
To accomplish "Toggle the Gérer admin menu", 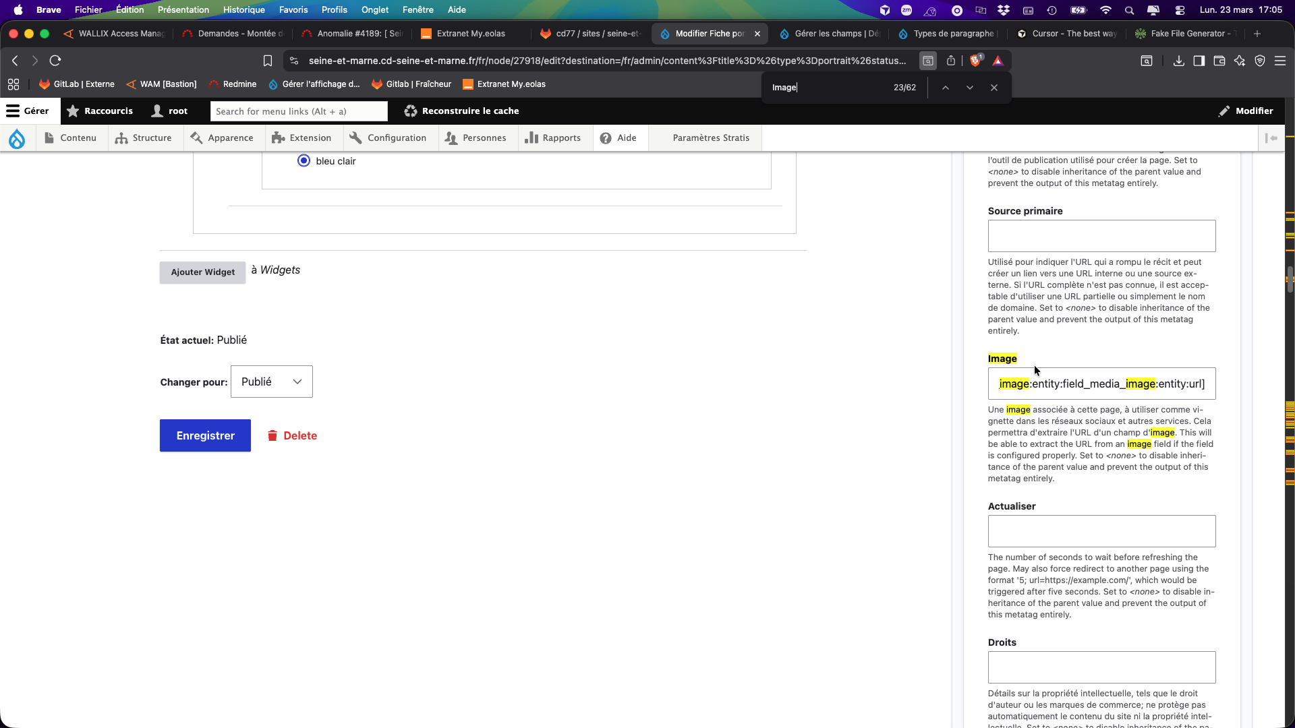I will click(28, 111).
